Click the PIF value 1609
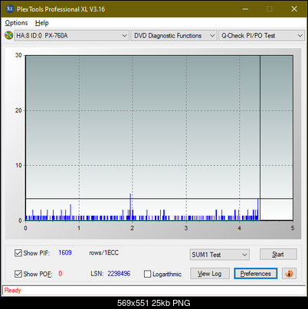This screenshot has width=308, height=309. point(65,252)
